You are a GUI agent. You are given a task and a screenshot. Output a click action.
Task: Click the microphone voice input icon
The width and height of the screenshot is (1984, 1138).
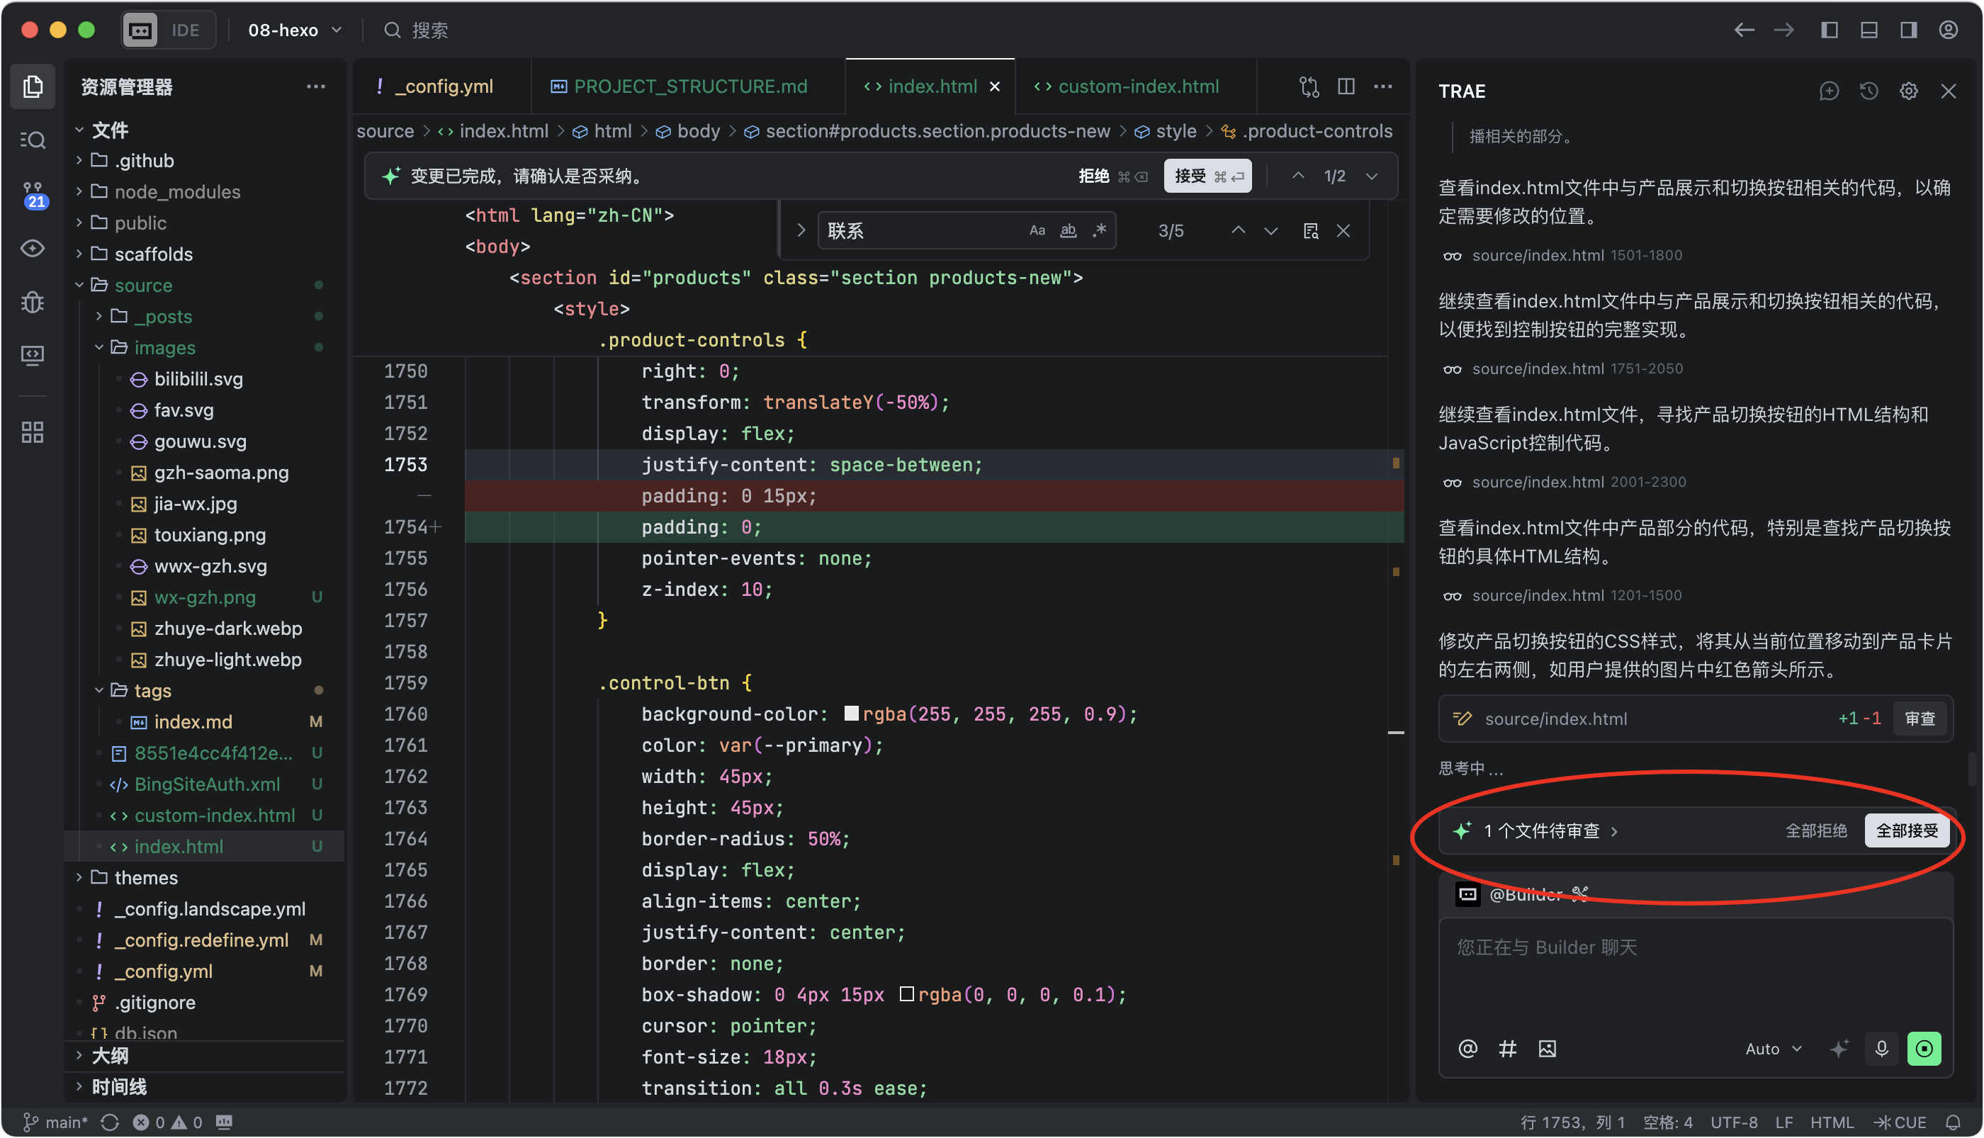point(1881,1048)
